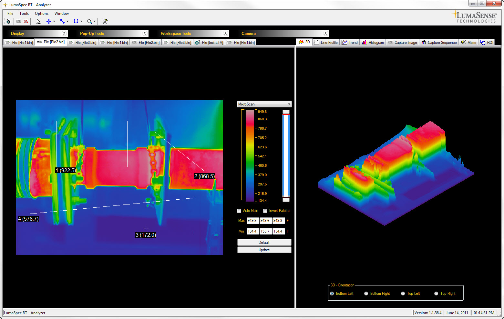The image size is (504, 319).
Task: Select the line measurement tool
Action: [x=62, y=21]
